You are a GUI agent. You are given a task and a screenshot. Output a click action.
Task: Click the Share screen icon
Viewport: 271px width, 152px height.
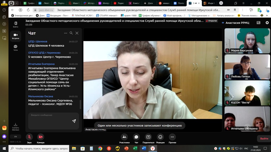[x=148, y=137]
